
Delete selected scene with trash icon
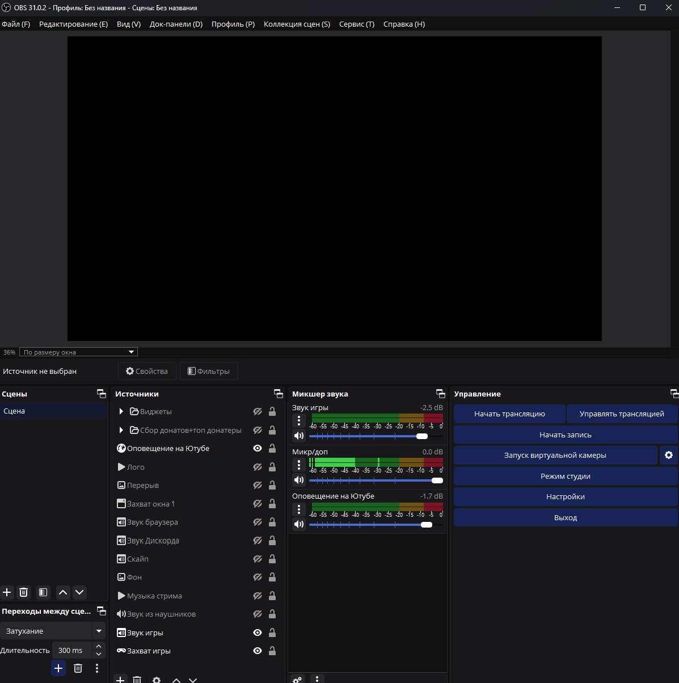23,592
